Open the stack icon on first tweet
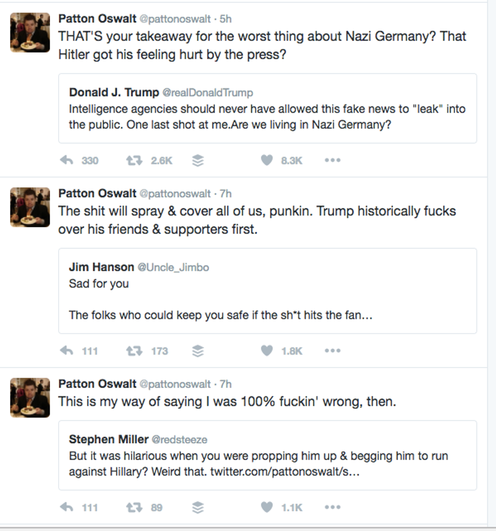 [x=198, y=160]
